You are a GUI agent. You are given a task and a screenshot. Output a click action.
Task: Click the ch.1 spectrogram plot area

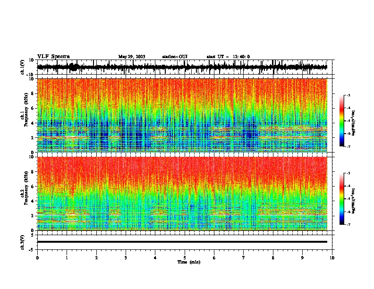182,115
